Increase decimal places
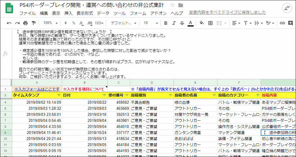The height and width of the screenshot is (157, 296). [x=90, y=23]
